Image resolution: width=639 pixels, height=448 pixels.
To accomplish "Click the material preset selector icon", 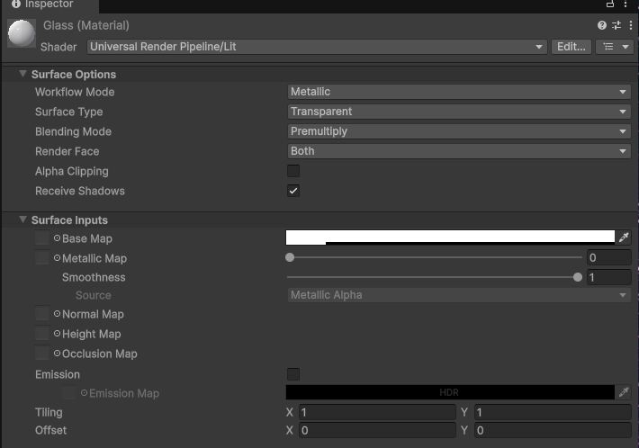I will coord(616,26).
